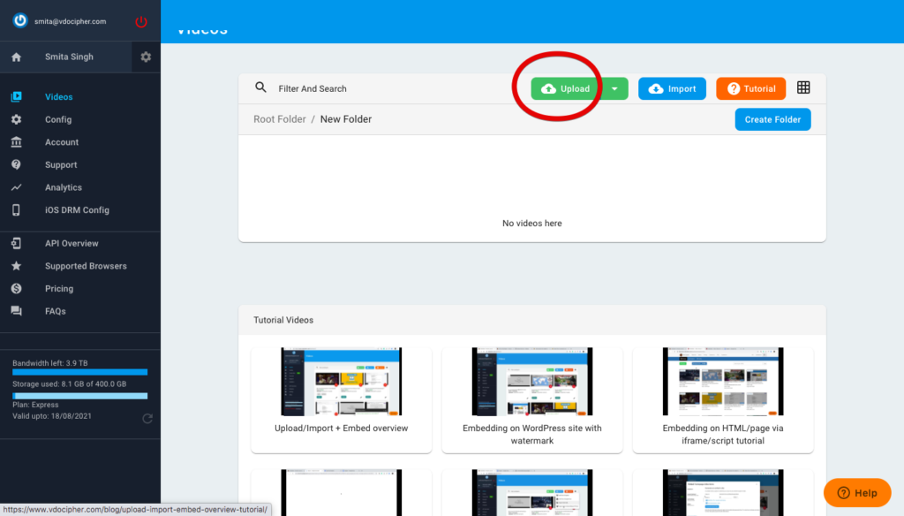Click the power logout icon
This screenshot has width=904, height=516.
[x=140, y=22]
